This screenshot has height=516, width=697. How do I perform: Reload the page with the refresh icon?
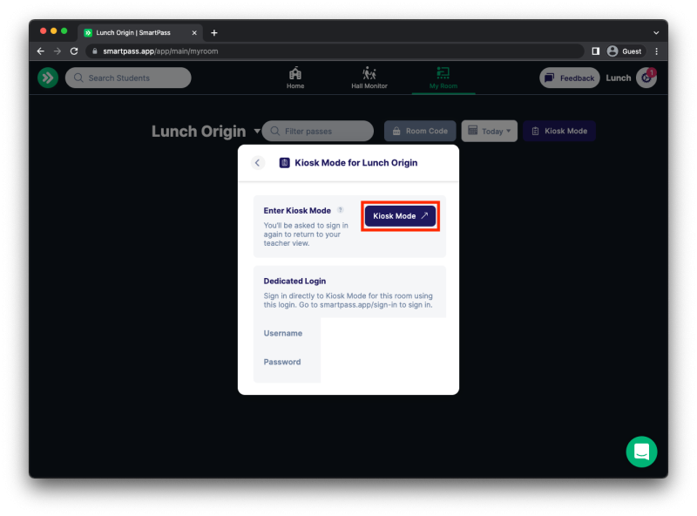74,51
